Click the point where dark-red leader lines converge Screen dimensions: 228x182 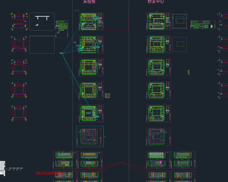[x=121, y=162]
